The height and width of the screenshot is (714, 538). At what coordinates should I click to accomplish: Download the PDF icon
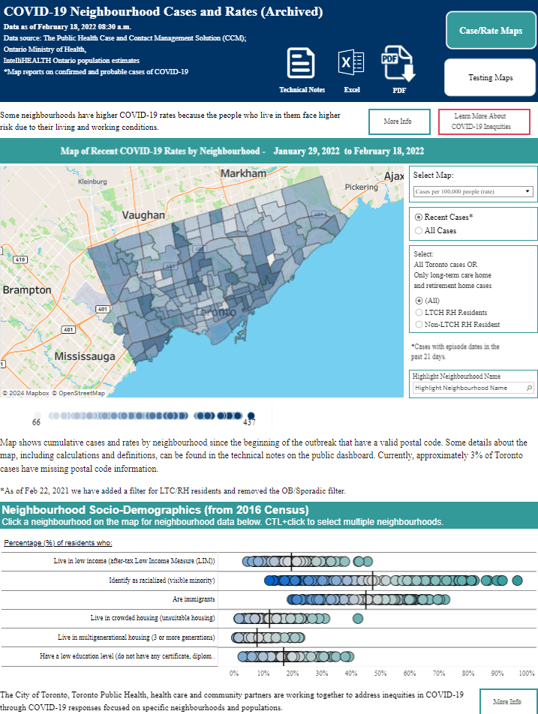click(x=398, y=63)
